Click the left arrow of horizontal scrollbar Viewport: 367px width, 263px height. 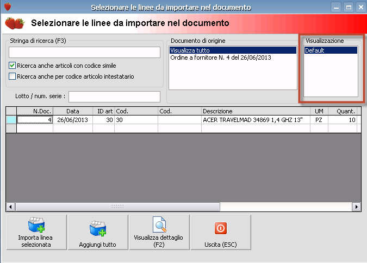[x=10, y=207]
